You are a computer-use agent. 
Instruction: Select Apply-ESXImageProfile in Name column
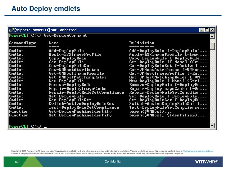[x=75, y=54]
